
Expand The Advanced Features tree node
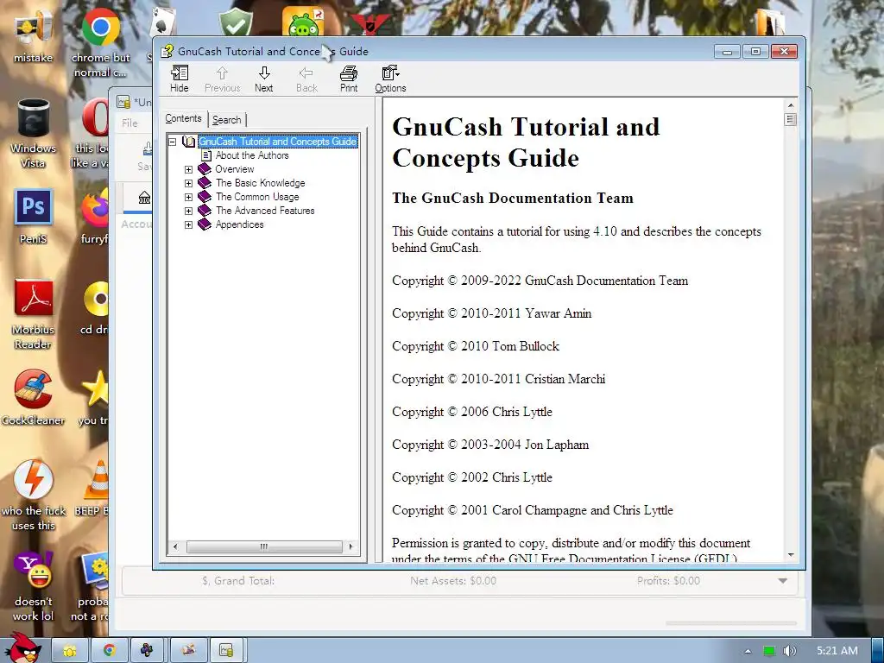[188, 211]
